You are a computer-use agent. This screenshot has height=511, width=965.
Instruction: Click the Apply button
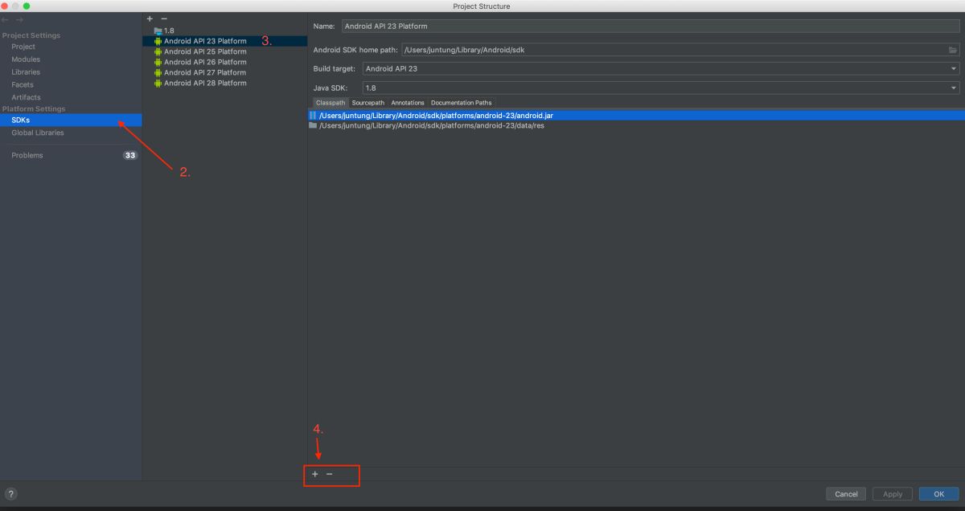click(893, 494)
